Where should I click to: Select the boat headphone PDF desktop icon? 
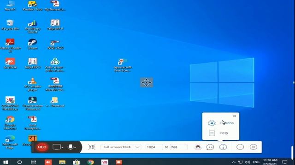click(x=33, y=123)
